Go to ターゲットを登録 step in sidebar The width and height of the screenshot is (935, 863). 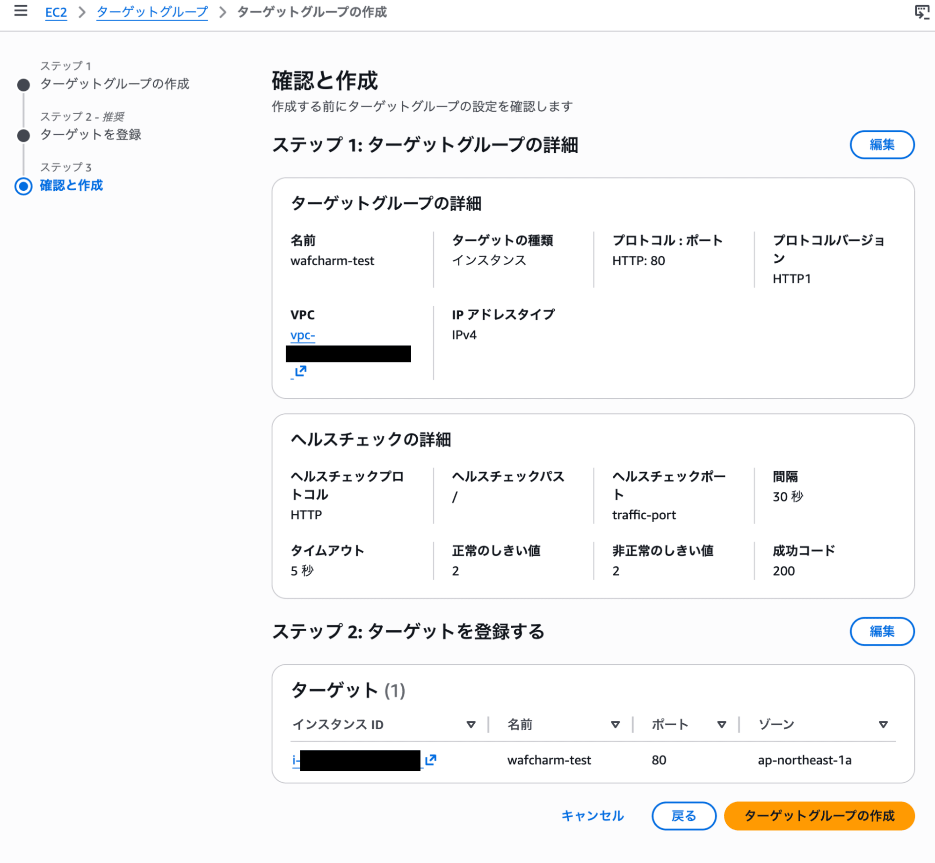(x=90, y=135)
